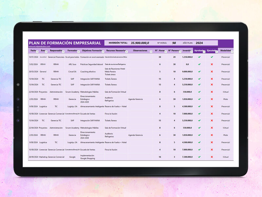262x197 pixels.
Task: Click the red Ejecutada cross in the 5/02/2024 row
Action: pos(212,64)
